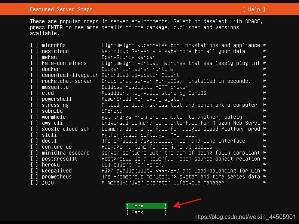The height and width of the screenshot is (224, 299).
Task: Click 'PowerShell for every system!' description
Action: click(144, 99)
